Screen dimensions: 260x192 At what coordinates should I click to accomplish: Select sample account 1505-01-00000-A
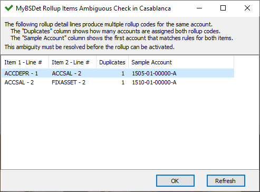(x=154, y=73)
